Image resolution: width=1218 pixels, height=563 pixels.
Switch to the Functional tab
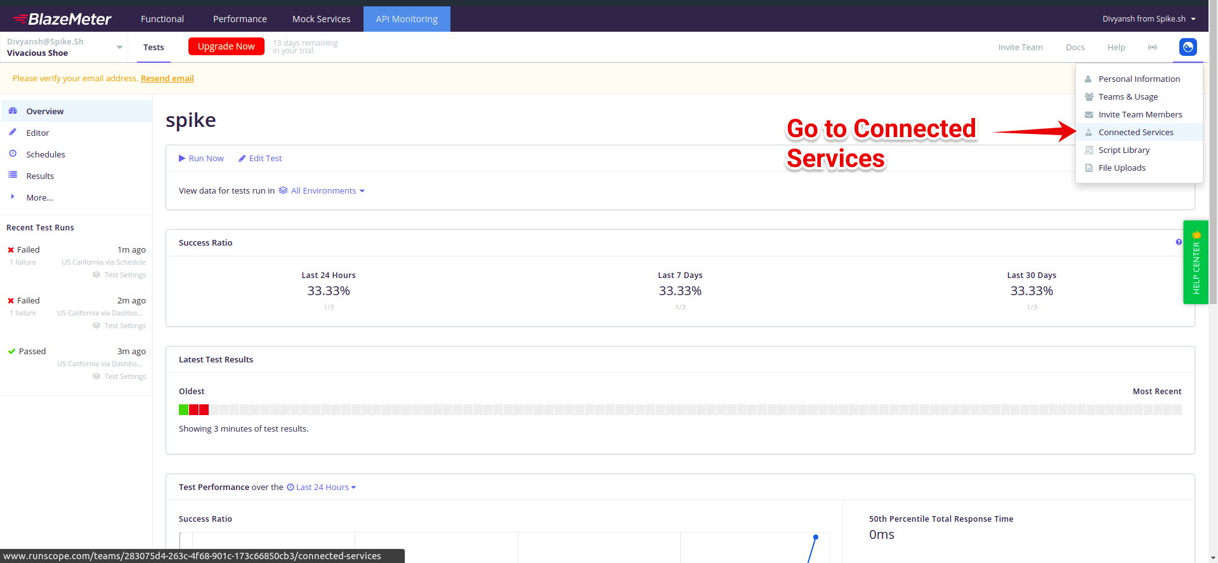coord(162,19)
